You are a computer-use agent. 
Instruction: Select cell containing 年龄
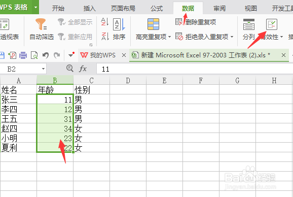[55, 90]
